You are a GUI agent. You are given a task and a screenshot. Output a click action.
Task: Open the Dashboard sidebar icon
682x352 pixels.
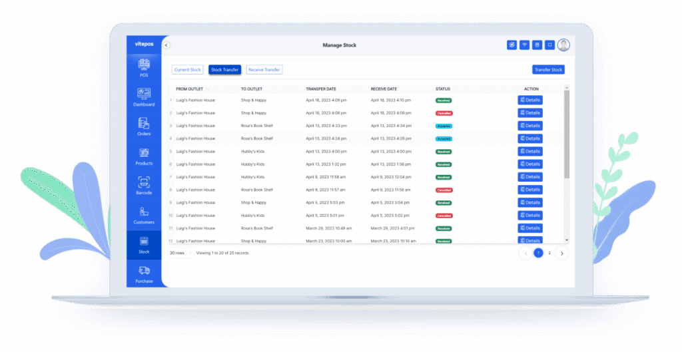(144, 97)
